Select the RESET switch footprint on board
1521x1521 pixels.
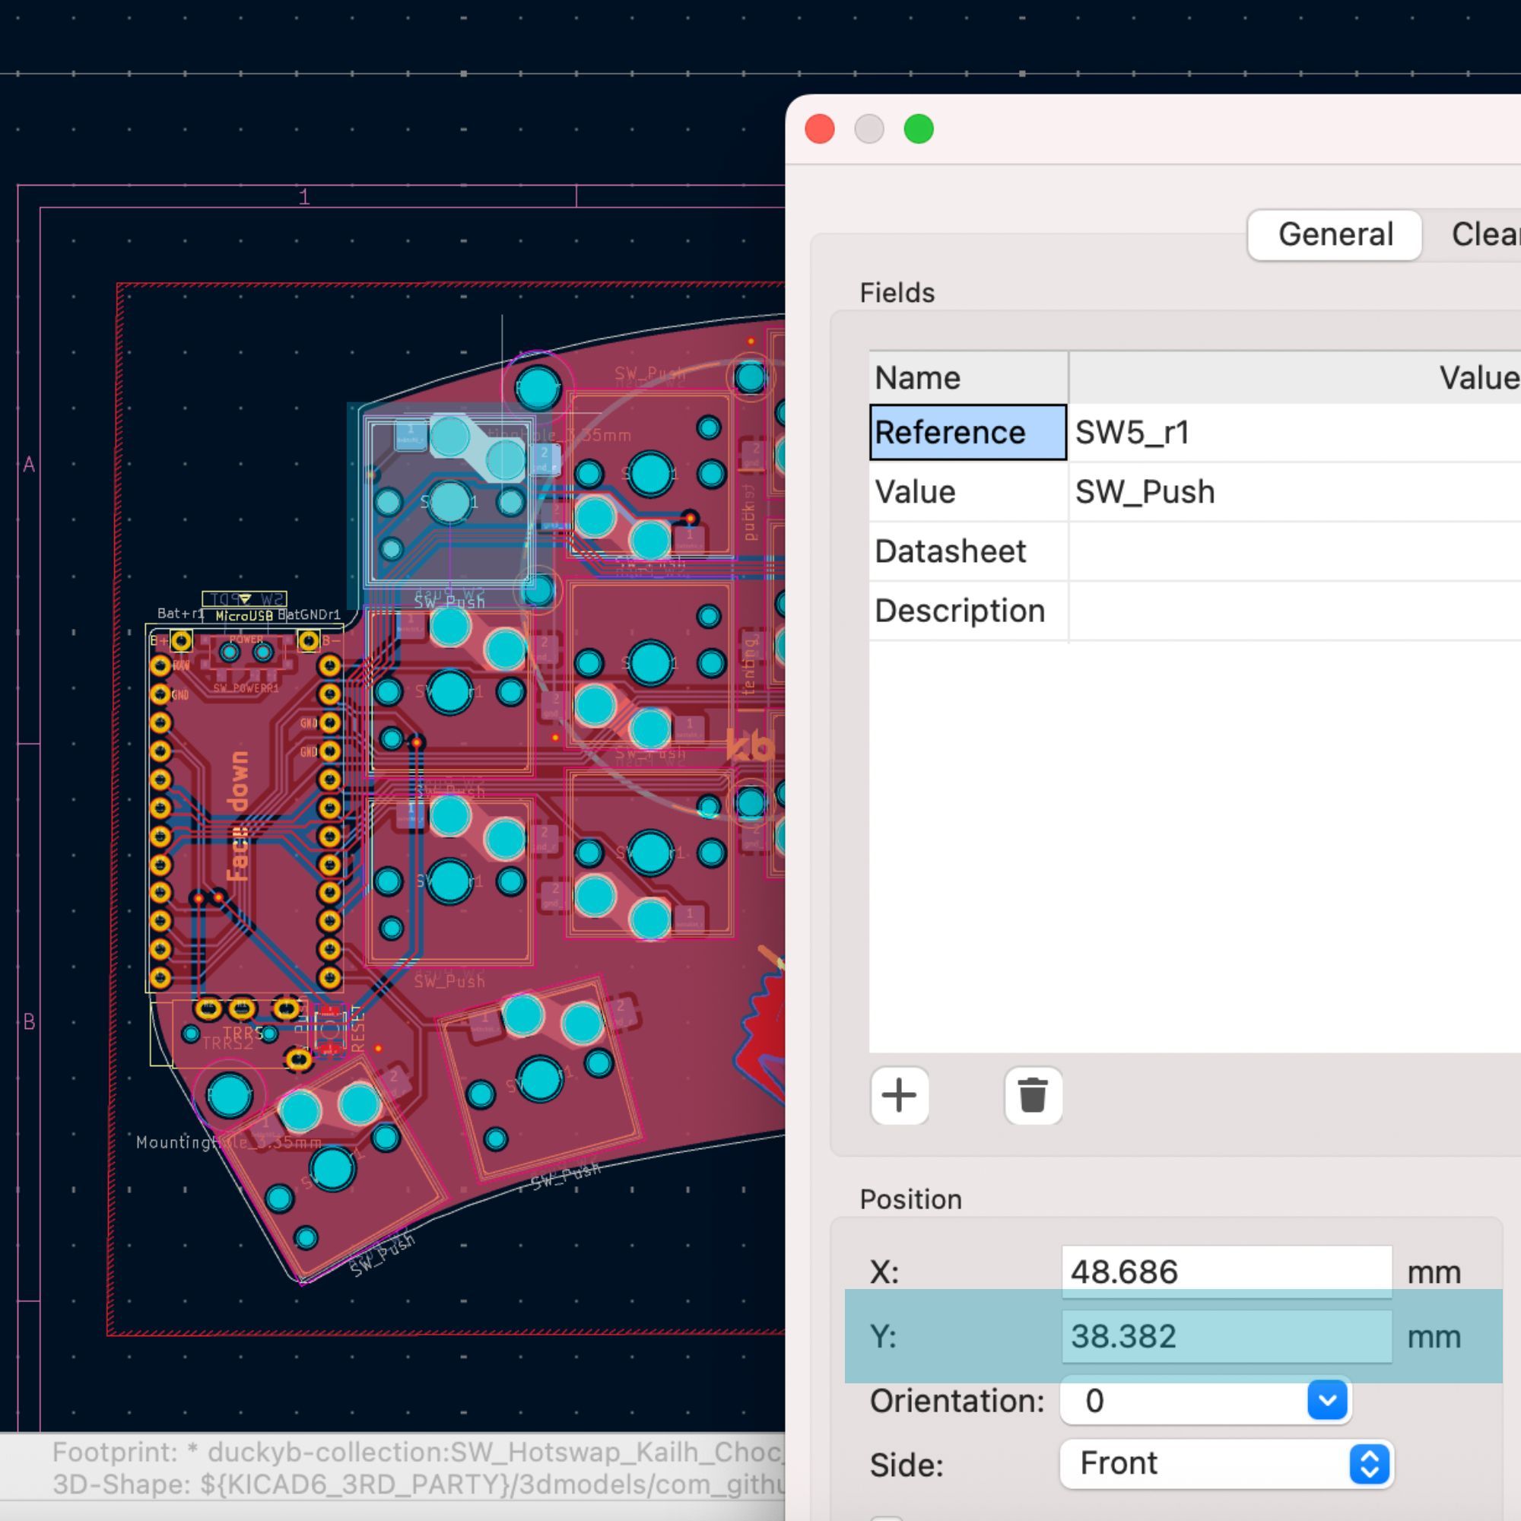330,1029
